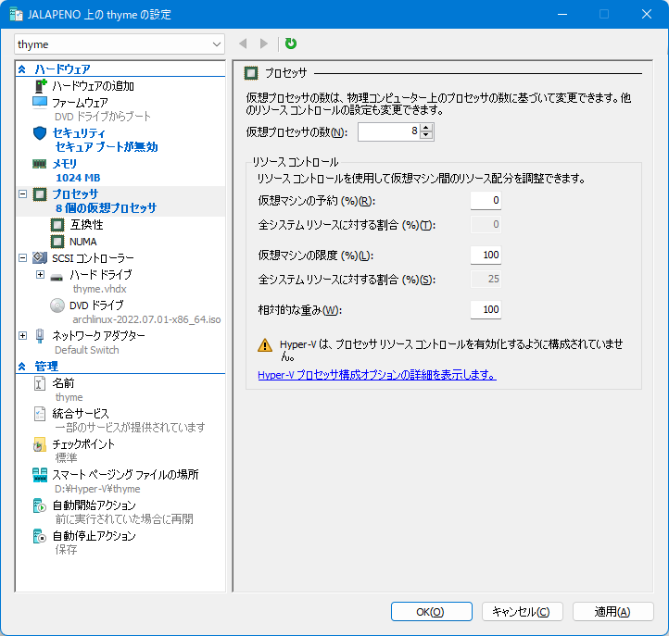669x636 pixels.
Task: Click the 仮想プロセッサの数 input field
Action: (388, 131)
